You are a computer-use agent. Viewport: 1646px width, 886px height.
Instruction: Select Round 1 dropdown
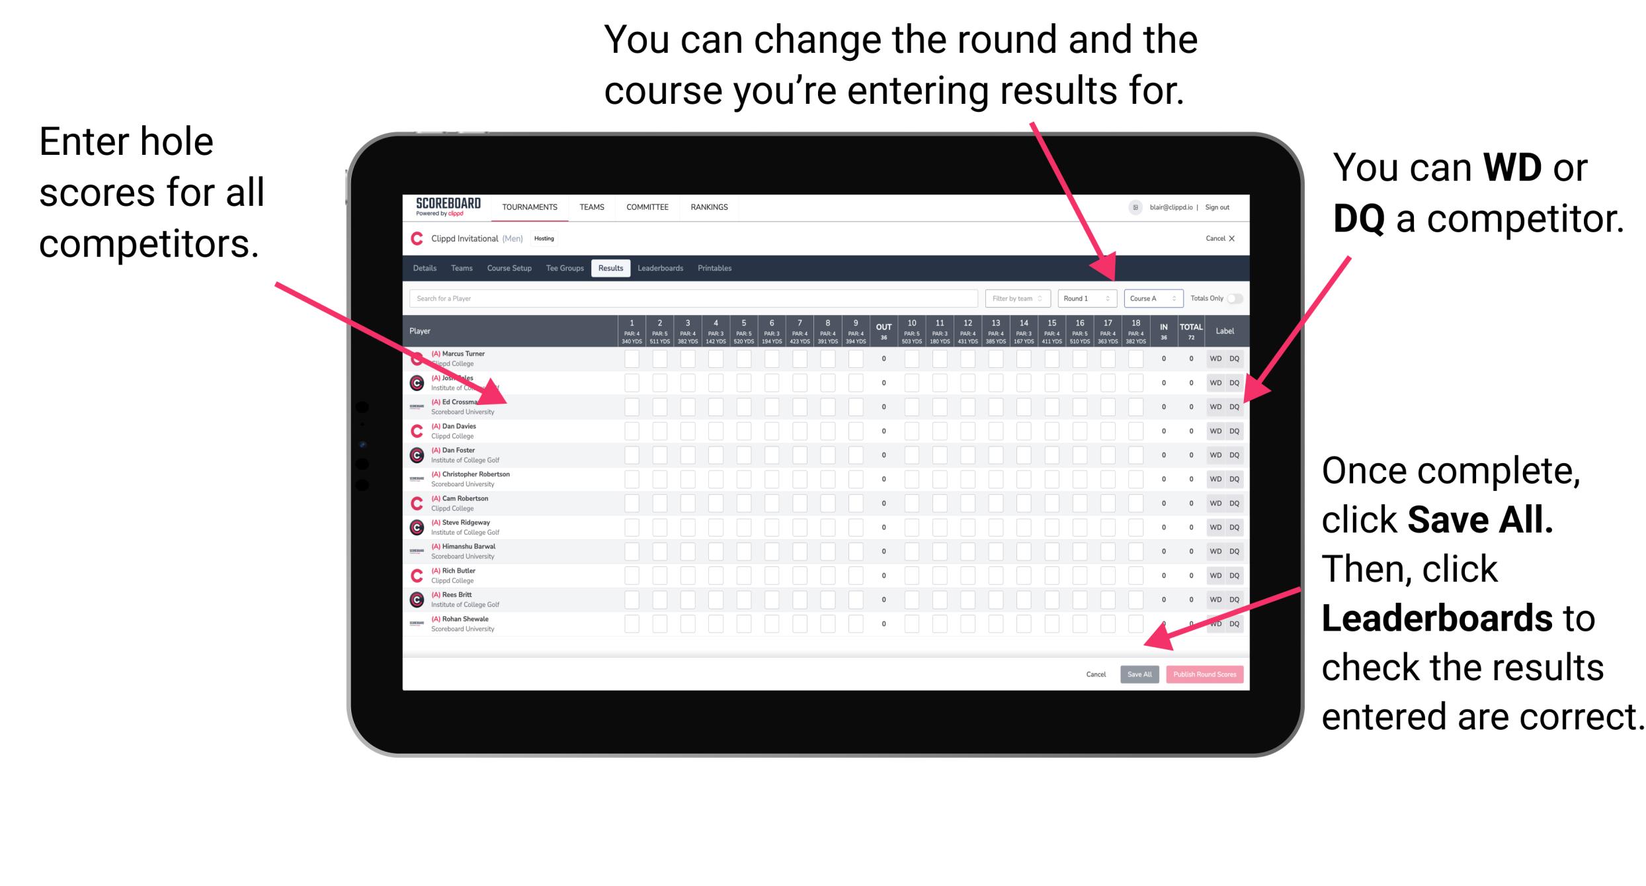(1079, 298)
